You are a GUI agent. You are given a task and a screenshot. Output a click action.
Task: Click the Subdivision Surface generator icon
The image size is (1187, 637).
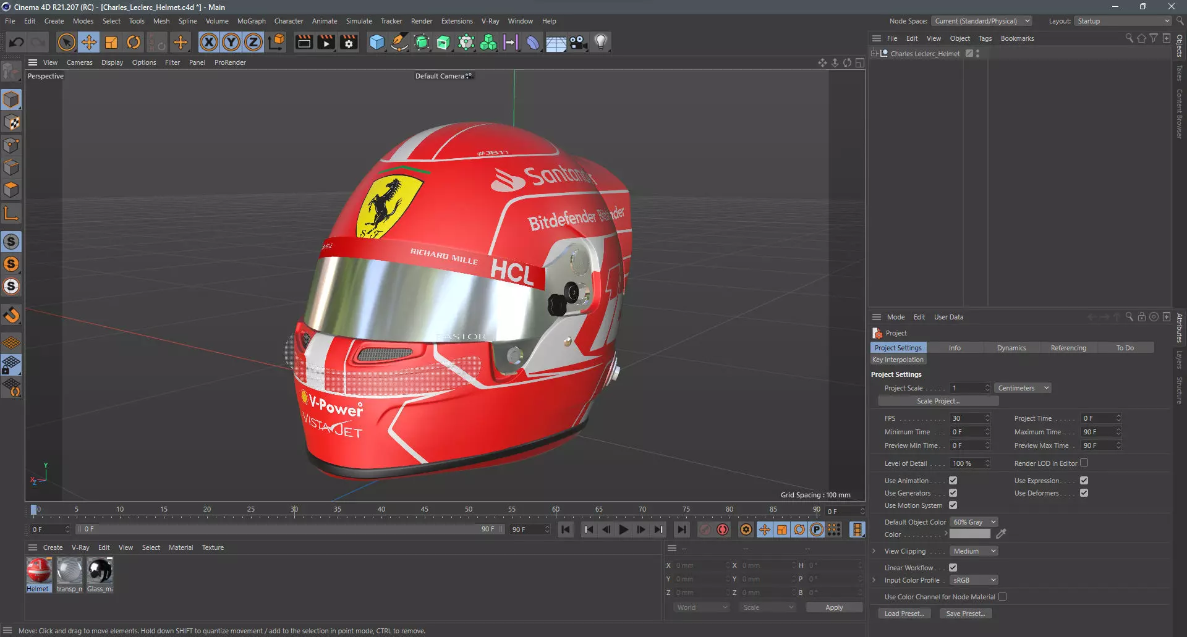[x=422, y=42]
